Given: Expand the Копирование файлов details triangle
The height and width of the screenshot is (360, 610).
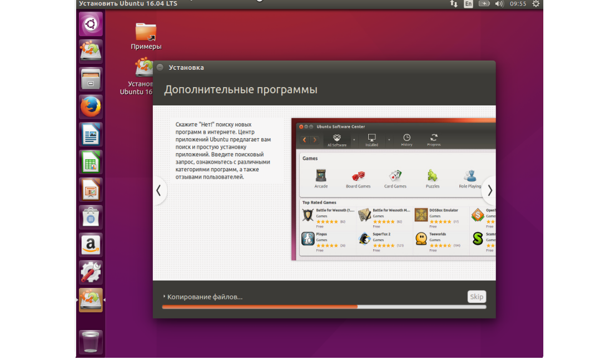Looking at the screenshot, I should pyautogui.click(x=164, y=297).
